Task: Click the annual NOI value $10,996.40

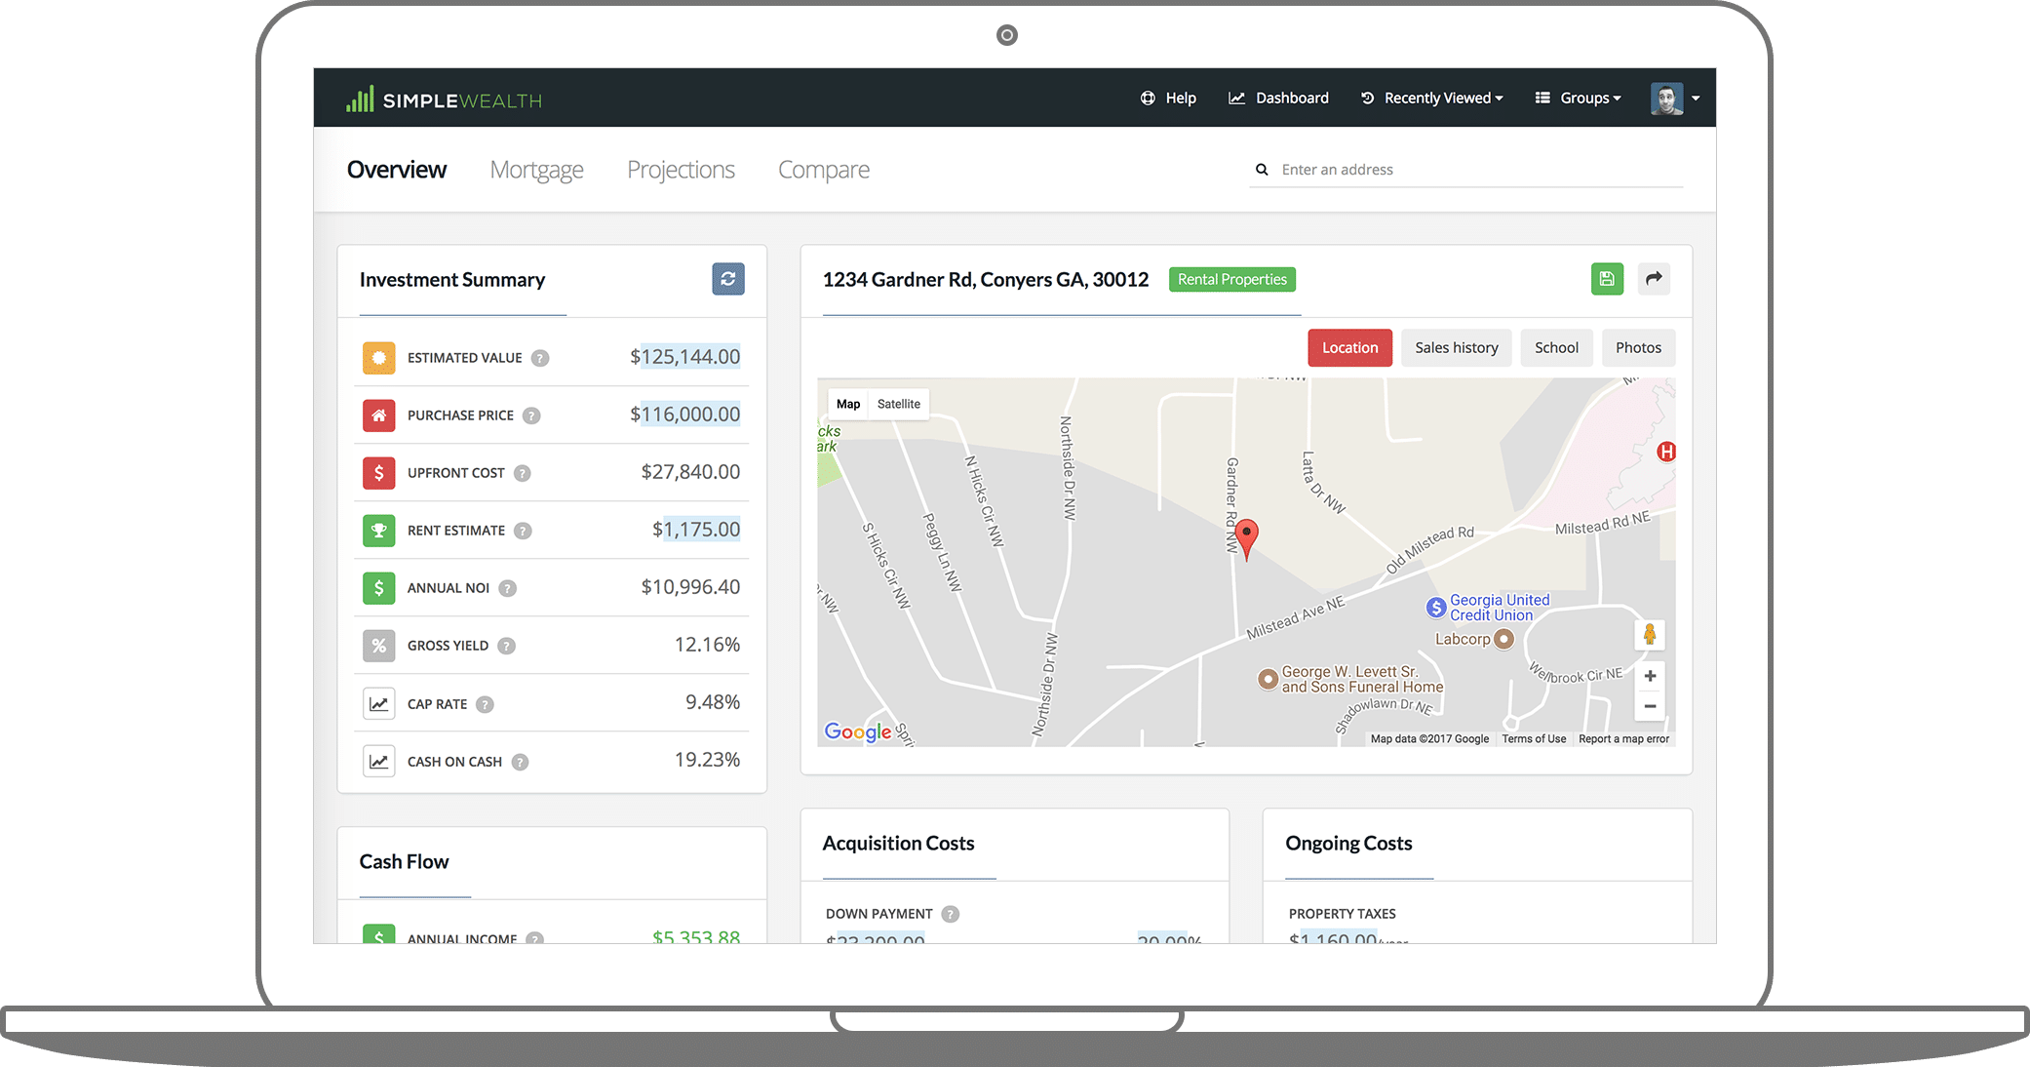Action: pos(690,587)
